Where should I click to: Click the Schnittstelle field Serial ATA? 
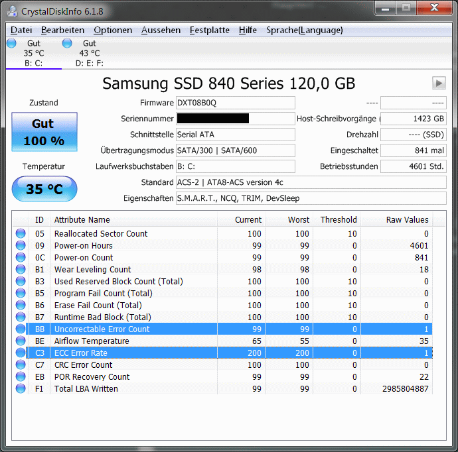tap(236, 135)
